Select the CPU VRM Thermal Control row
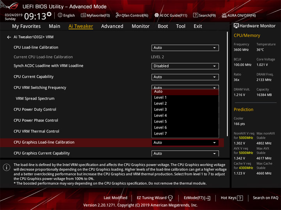 point(36,131)
